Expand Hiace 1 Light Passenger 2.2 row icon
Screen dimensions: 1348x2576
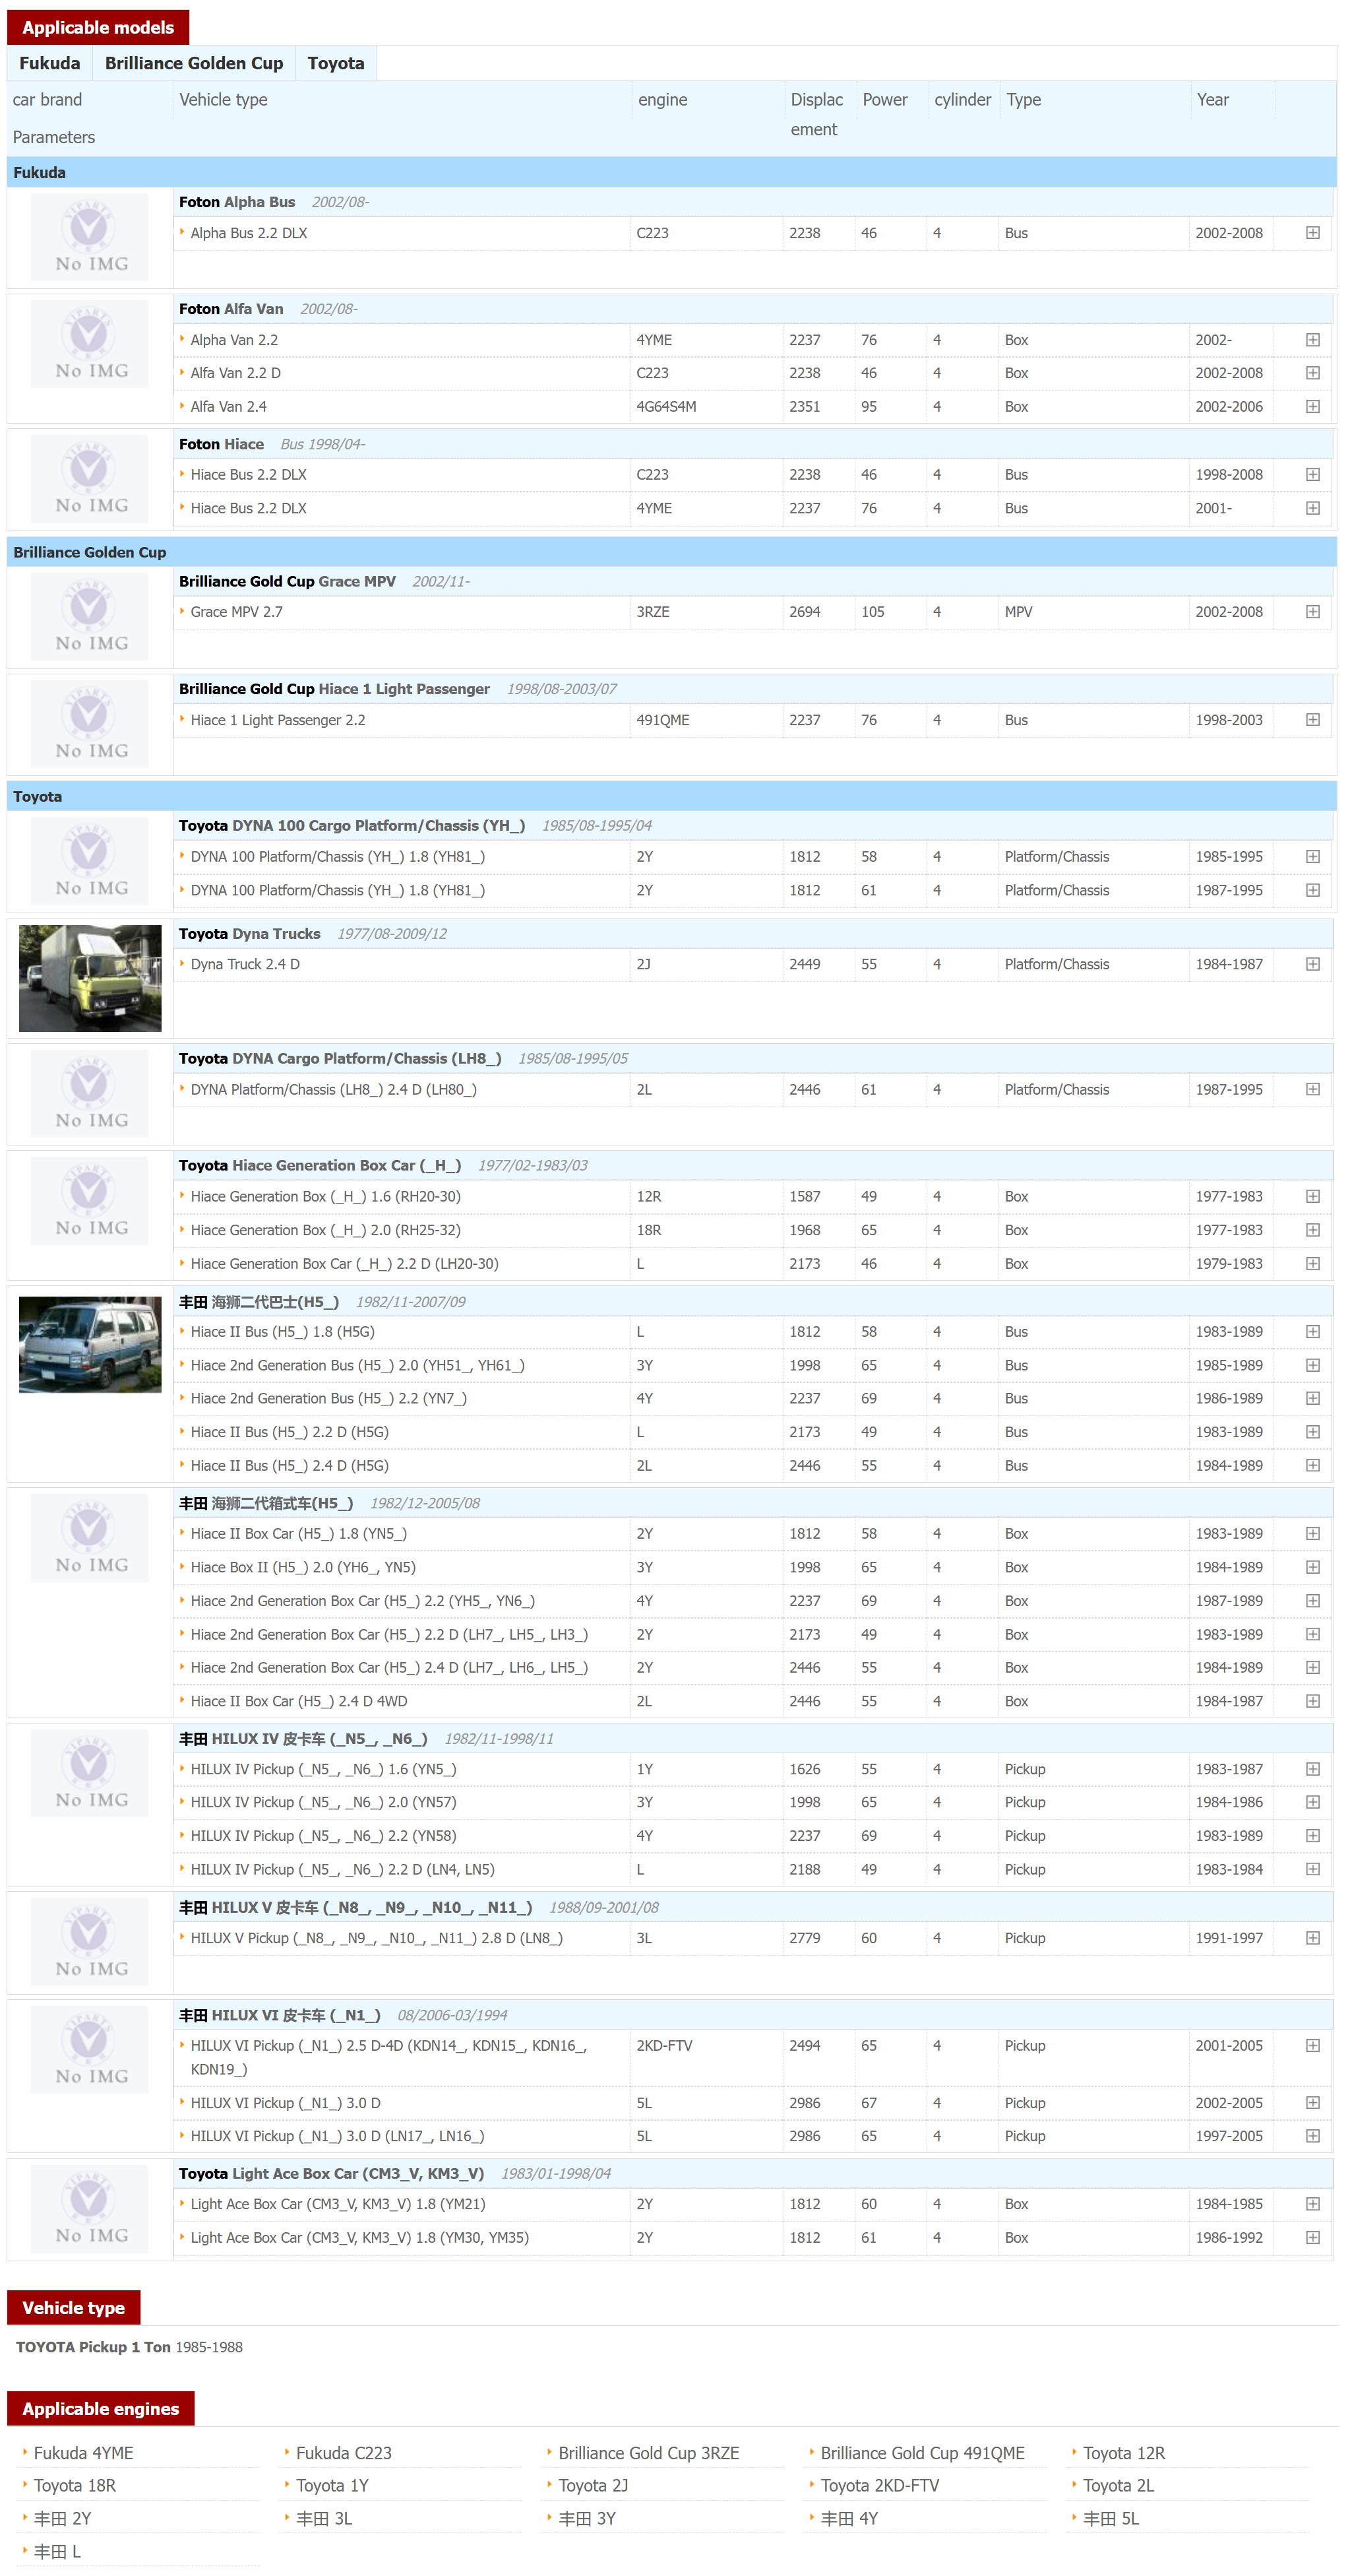coord(1312,720)
